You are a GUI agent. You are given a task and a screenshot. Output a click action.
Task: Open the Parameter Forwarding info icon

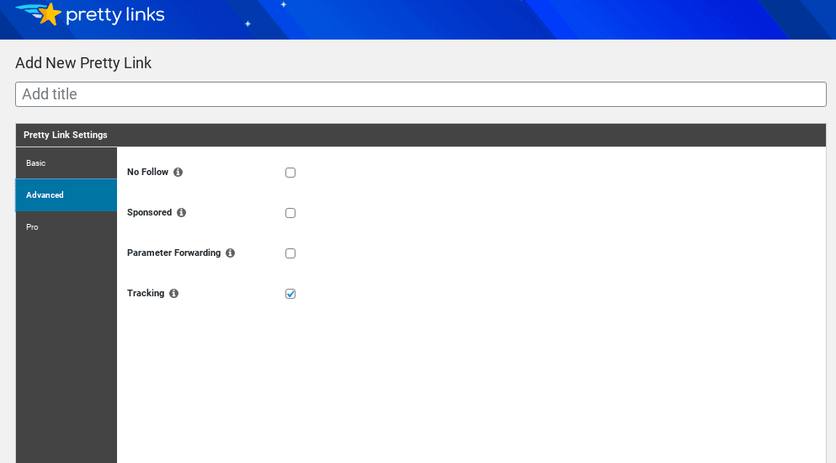[231, 253]
